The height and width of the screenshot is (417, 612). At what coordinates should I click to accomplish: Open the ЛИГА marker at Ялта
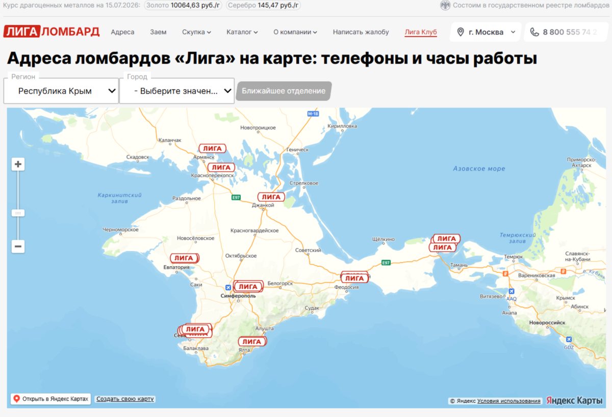point(252,342)
